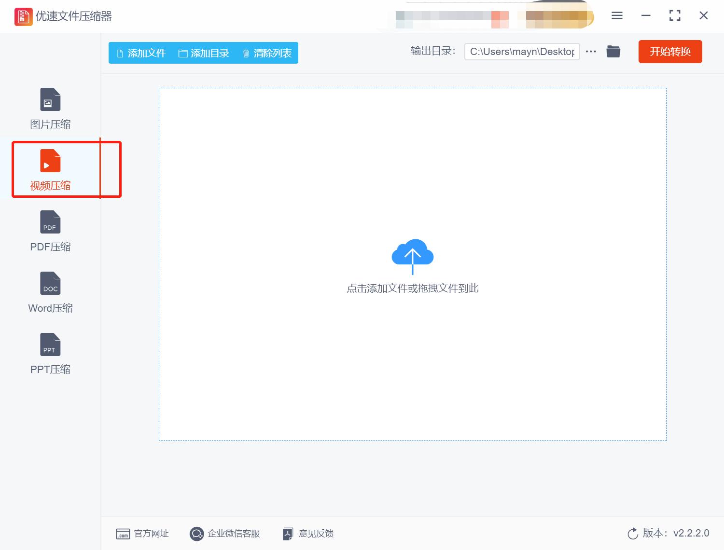724x550 pixels.
Task: Click 添加目录 to add a folder
Action: 204,53
